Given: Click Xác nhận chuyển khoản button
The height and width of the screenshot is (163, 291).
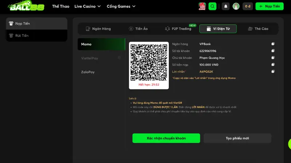Looking at the screenshot, I should pos(166,138).
